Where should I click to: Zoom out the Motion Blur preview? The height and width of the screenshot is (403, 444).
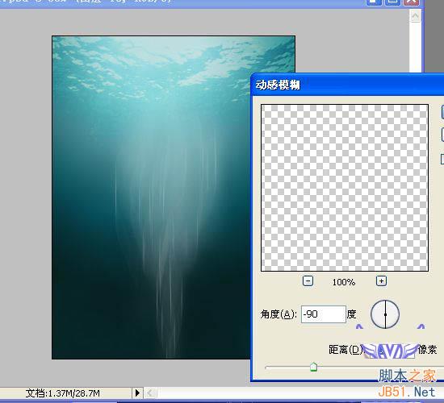[308, 281]
